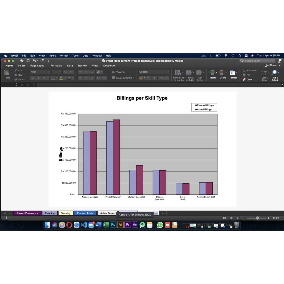The image size is (284, 284).
Task: Expand the Wrap Text dropdown
Action: (128, 72)
